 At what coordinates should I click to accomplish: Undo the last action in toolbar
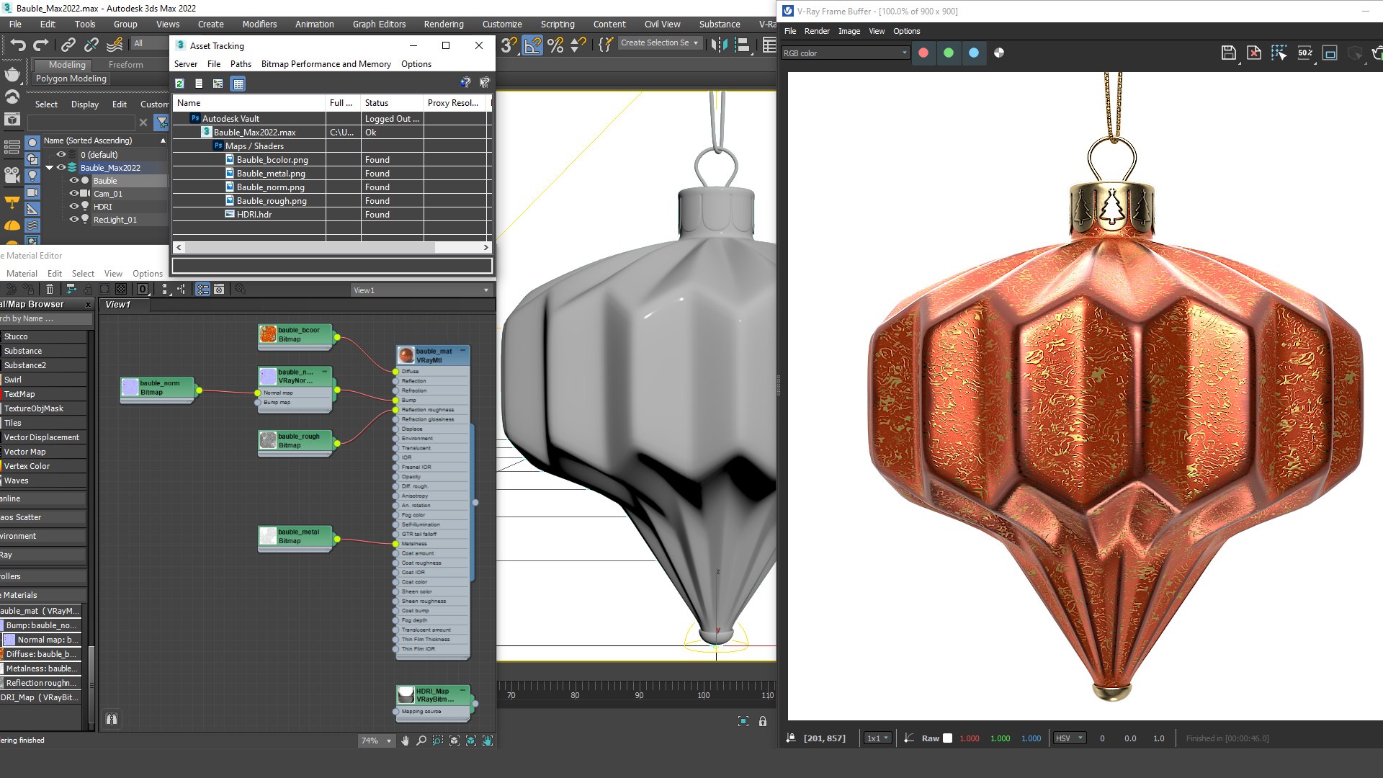tap(18, 45)
